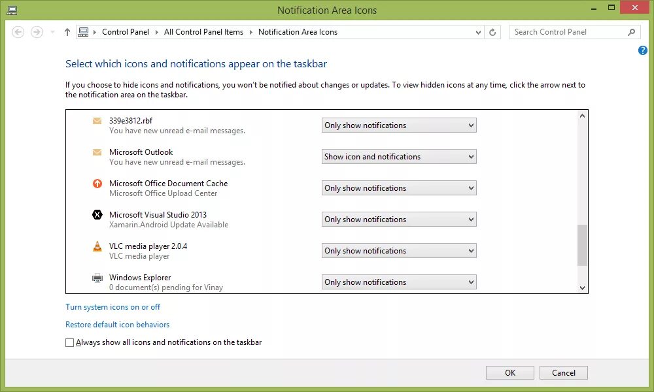Click the Windows Explorer printer icon
The image size is (654, 392).
pos(97,278)
